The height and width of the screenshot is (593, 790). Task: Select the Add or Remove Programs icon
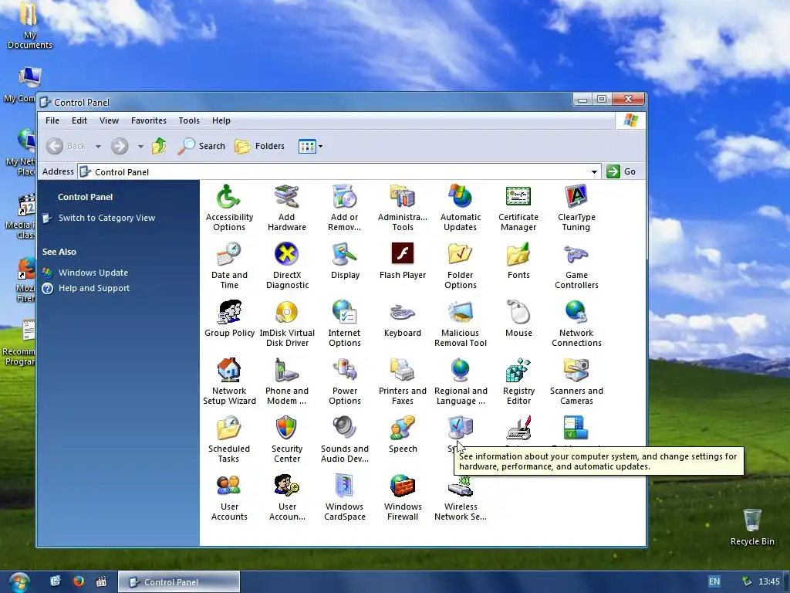pyautogui.click(x=345, y=207)
